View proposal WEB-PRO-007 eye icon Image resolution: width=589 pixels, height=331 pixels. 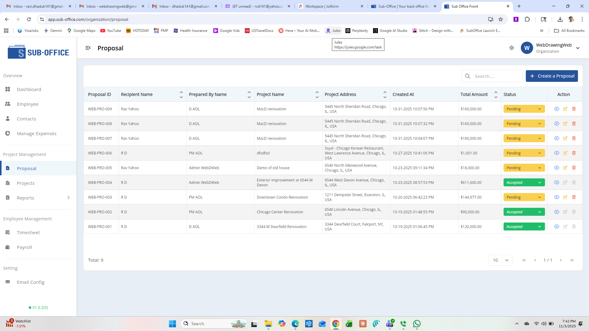point(556,138)
